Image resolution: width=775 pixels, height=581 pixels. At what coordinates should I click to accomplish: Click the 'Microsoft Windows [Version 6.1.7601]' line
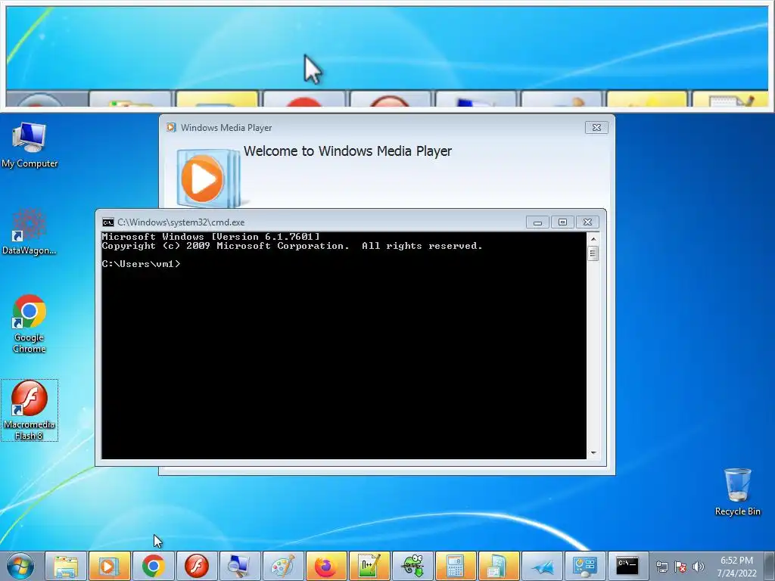click(211, 237)
